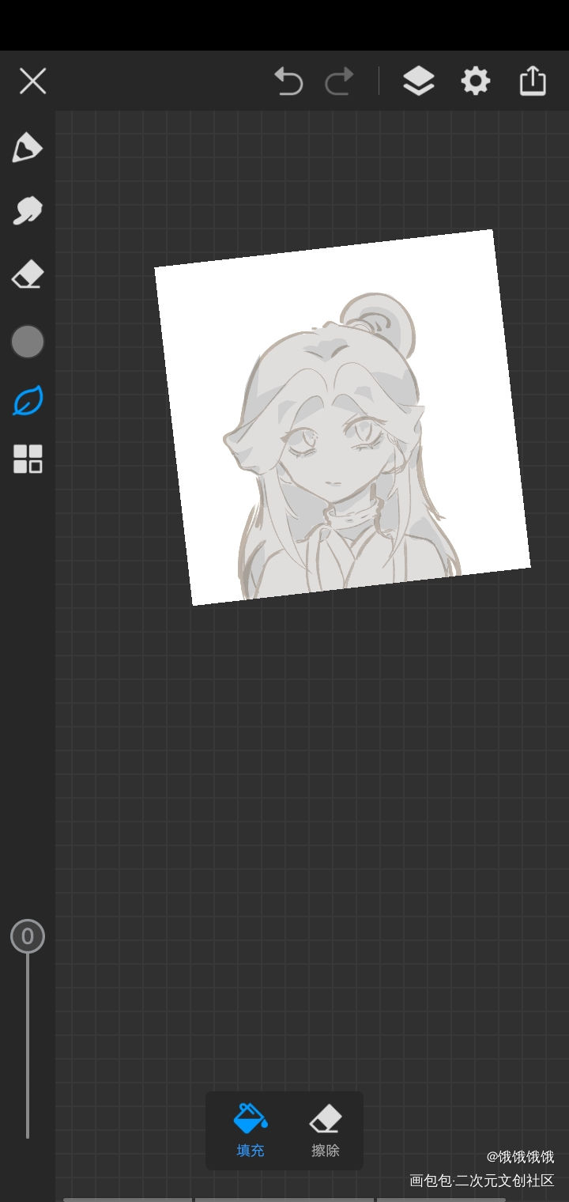Switch to 擦除 erase mode

(325, 1130)
